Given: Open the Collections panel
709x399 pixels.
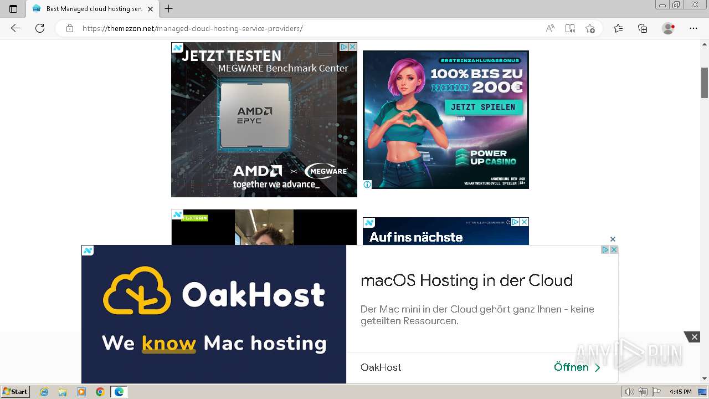Looking at the screenshot, I should (643, 28).
